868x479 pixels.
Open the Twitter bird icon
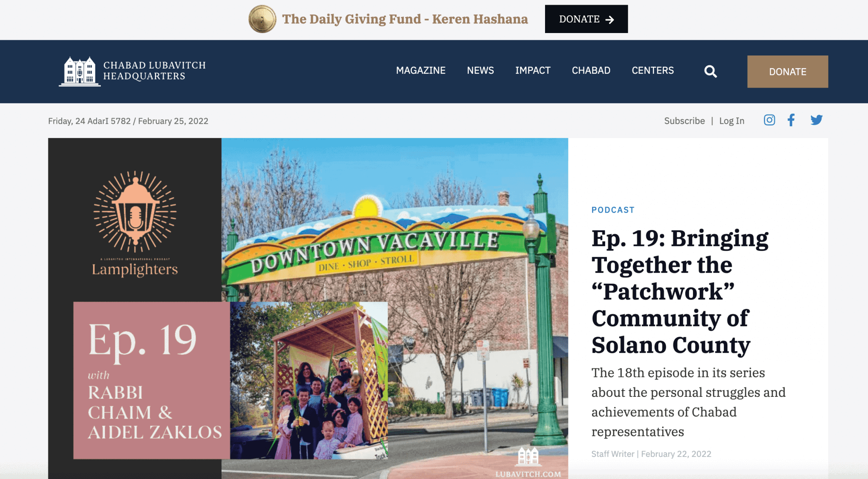click(816, 120)
